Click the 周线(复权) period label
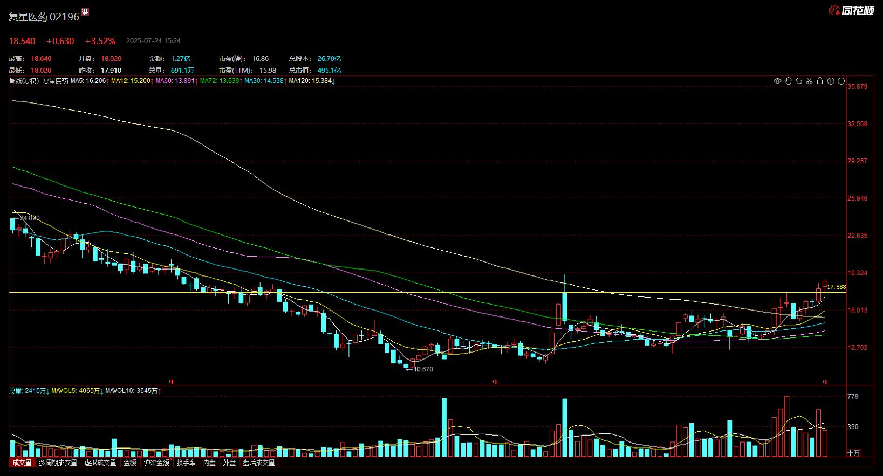The width and height of the screenshot is (883, 476). (x=24, y=81)
